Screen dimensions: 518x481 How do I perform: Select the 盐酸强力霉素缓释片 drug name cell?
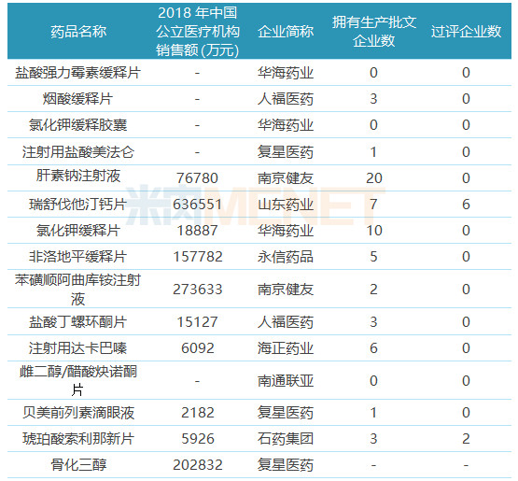click(x=78, y=73)
